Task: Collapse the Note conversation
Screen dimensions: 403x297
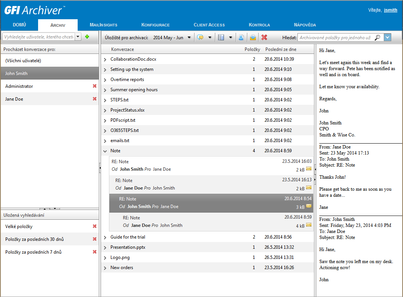Action: 105,151
